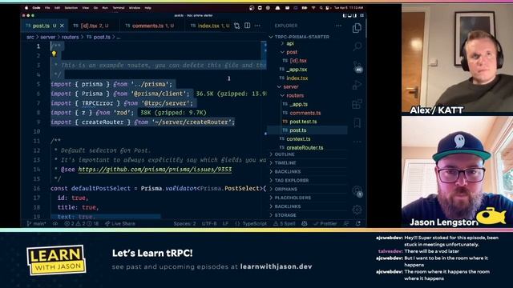Open the Bookmarks view icon
Image resolution: width=513 pixels, height=288 pixels.
[x=357, y=123]
